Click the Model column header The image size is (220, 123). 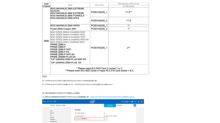[x=70, y=5]
